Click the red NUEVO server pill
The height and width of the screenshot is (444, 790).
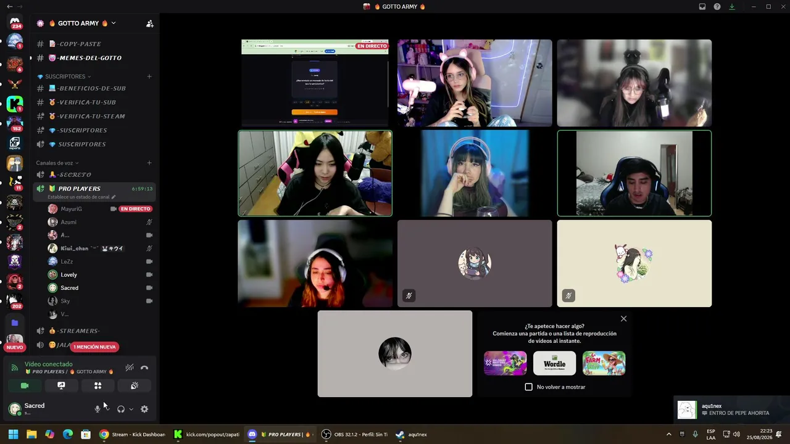pos(15,347)
